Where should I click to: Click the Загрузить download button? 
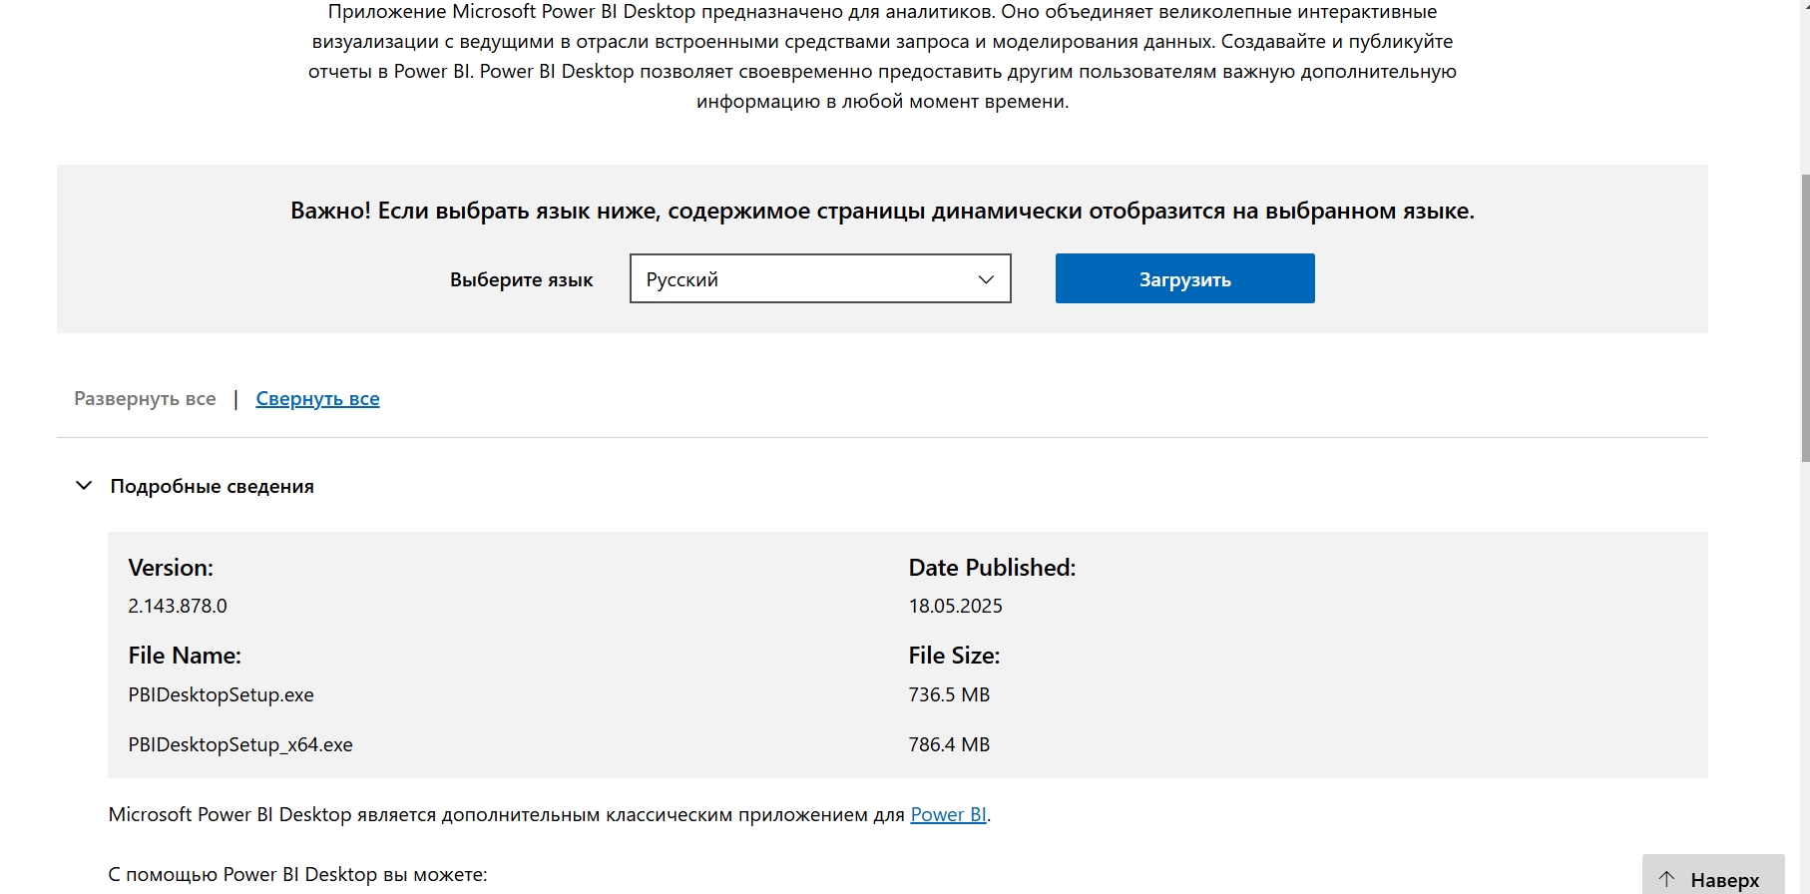[x=1184, y=278]
